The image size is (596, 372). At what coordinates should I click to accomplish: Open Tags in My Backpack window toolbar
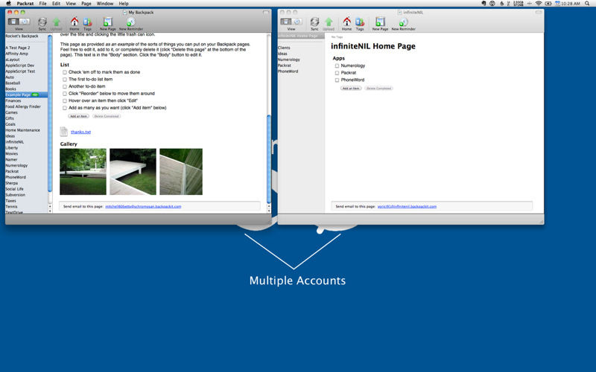87,22
